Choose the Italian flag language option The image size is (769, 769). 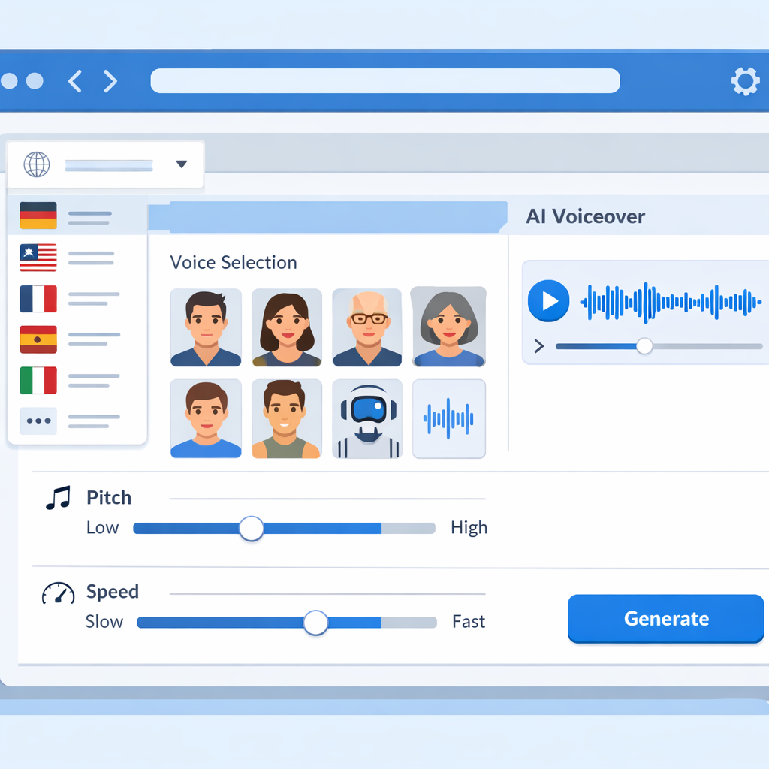[38, 380]
